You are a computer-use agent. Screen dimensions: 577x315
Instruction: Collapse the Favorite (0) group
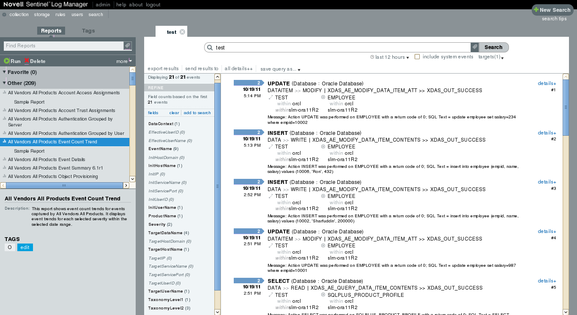click(4, 72)
